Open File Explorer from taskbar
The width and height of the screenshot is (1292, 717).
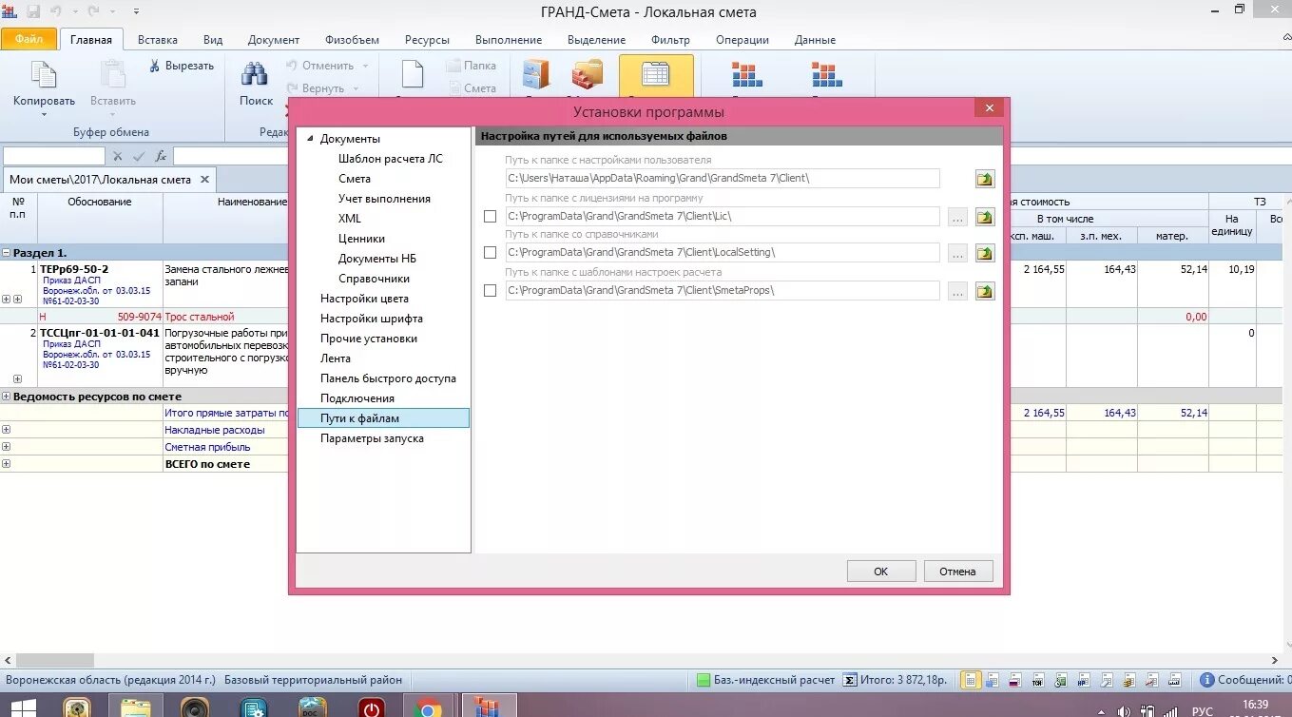[x=136, y=707]
